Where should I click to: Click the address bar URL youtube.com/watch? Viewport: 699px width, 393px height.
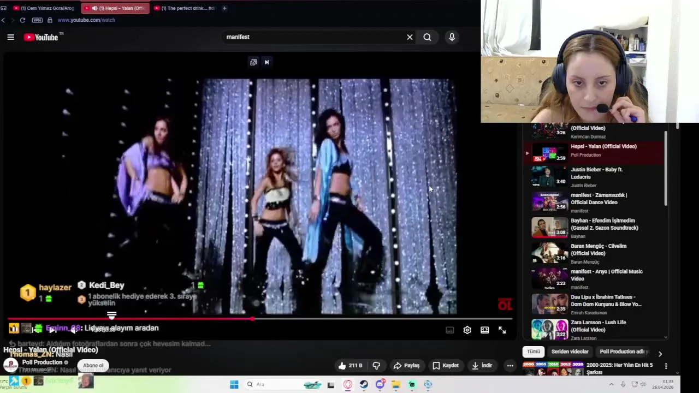coord(86,20)
